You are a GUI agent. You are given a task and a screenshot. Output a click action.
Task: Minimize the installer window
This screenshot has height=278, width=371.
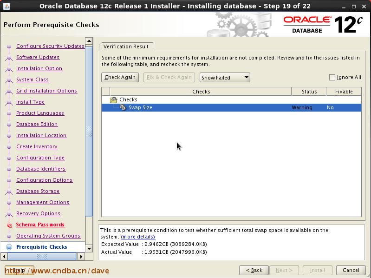pyautogui.click(x=344, y=7)
